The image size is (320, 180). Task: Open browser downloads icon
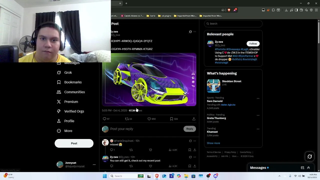(286, 10)
